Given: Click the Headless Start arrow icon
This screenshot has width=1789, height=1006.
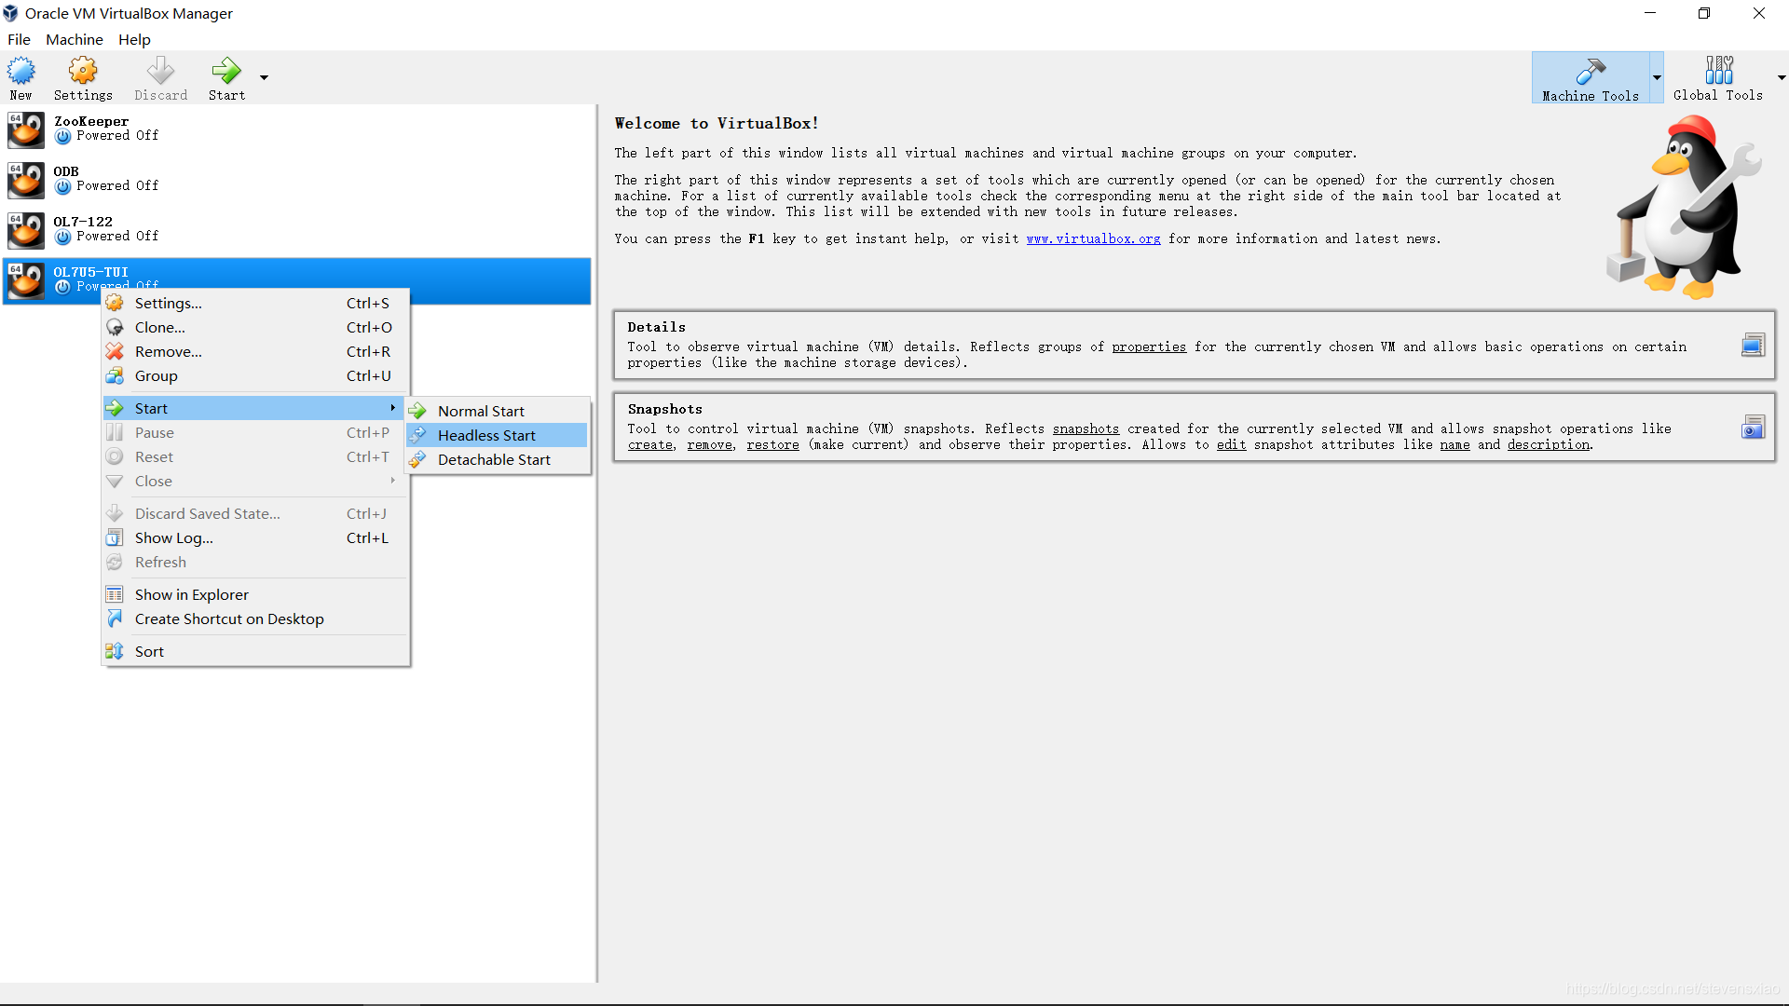Looking at the screenshot, I should click(417, 435).
